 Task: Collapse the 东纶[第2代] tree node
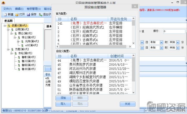[x=12, y=53]
